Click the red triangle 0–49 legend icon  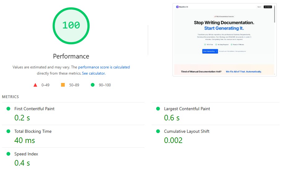tap(35, 85)
